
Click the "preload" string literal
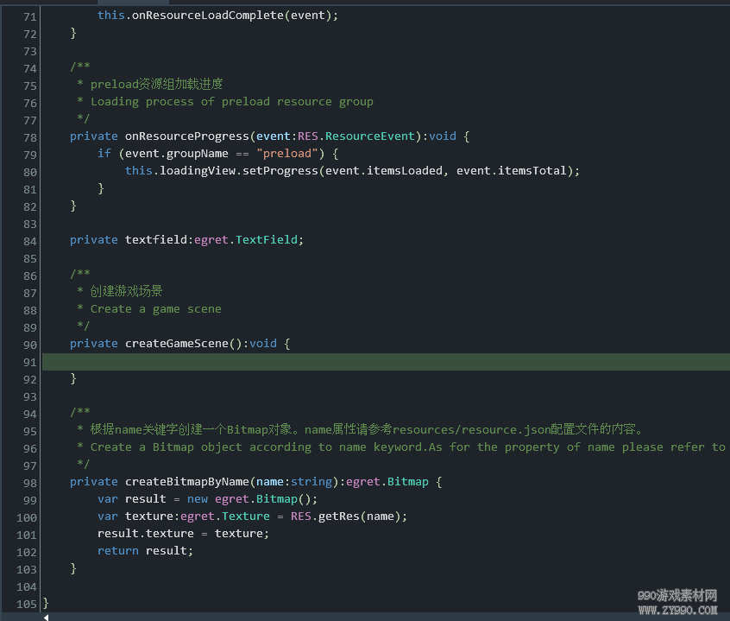pos(287,153)
